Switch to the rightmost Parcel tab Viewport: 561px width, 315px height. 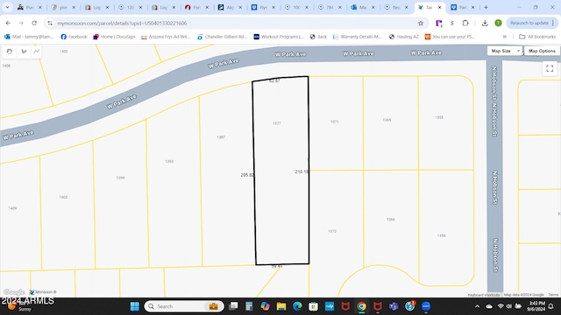coord(463,7)
